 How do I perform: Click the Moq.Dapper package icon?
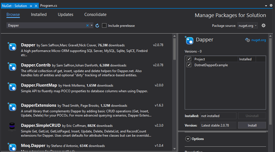click(x=12, y=147)
